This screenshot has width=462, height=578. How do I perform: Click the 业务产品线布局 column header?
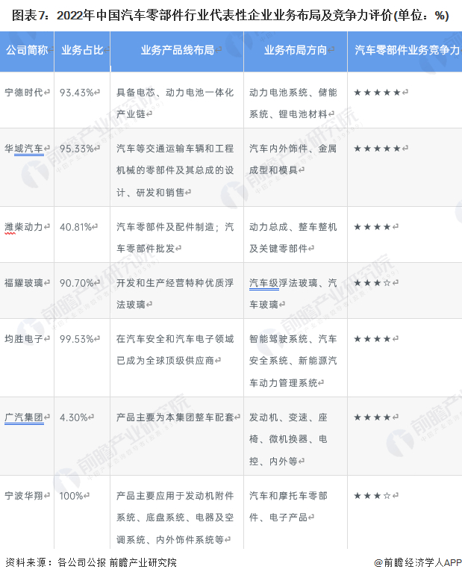click(x=177, y=50)
